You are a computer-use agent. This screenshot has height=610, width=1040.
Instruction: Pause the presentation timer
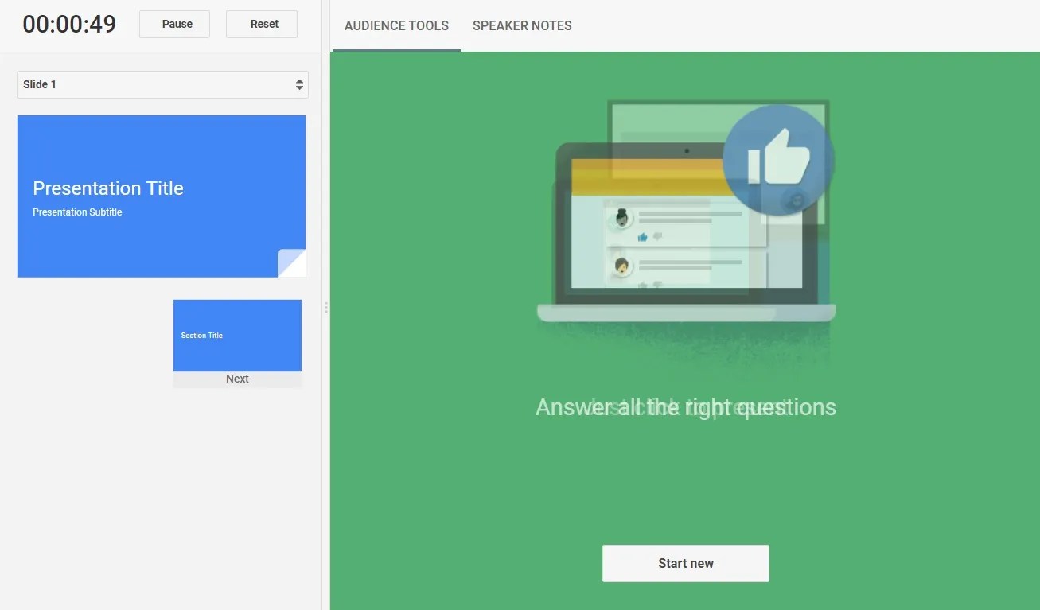(174, 24)
